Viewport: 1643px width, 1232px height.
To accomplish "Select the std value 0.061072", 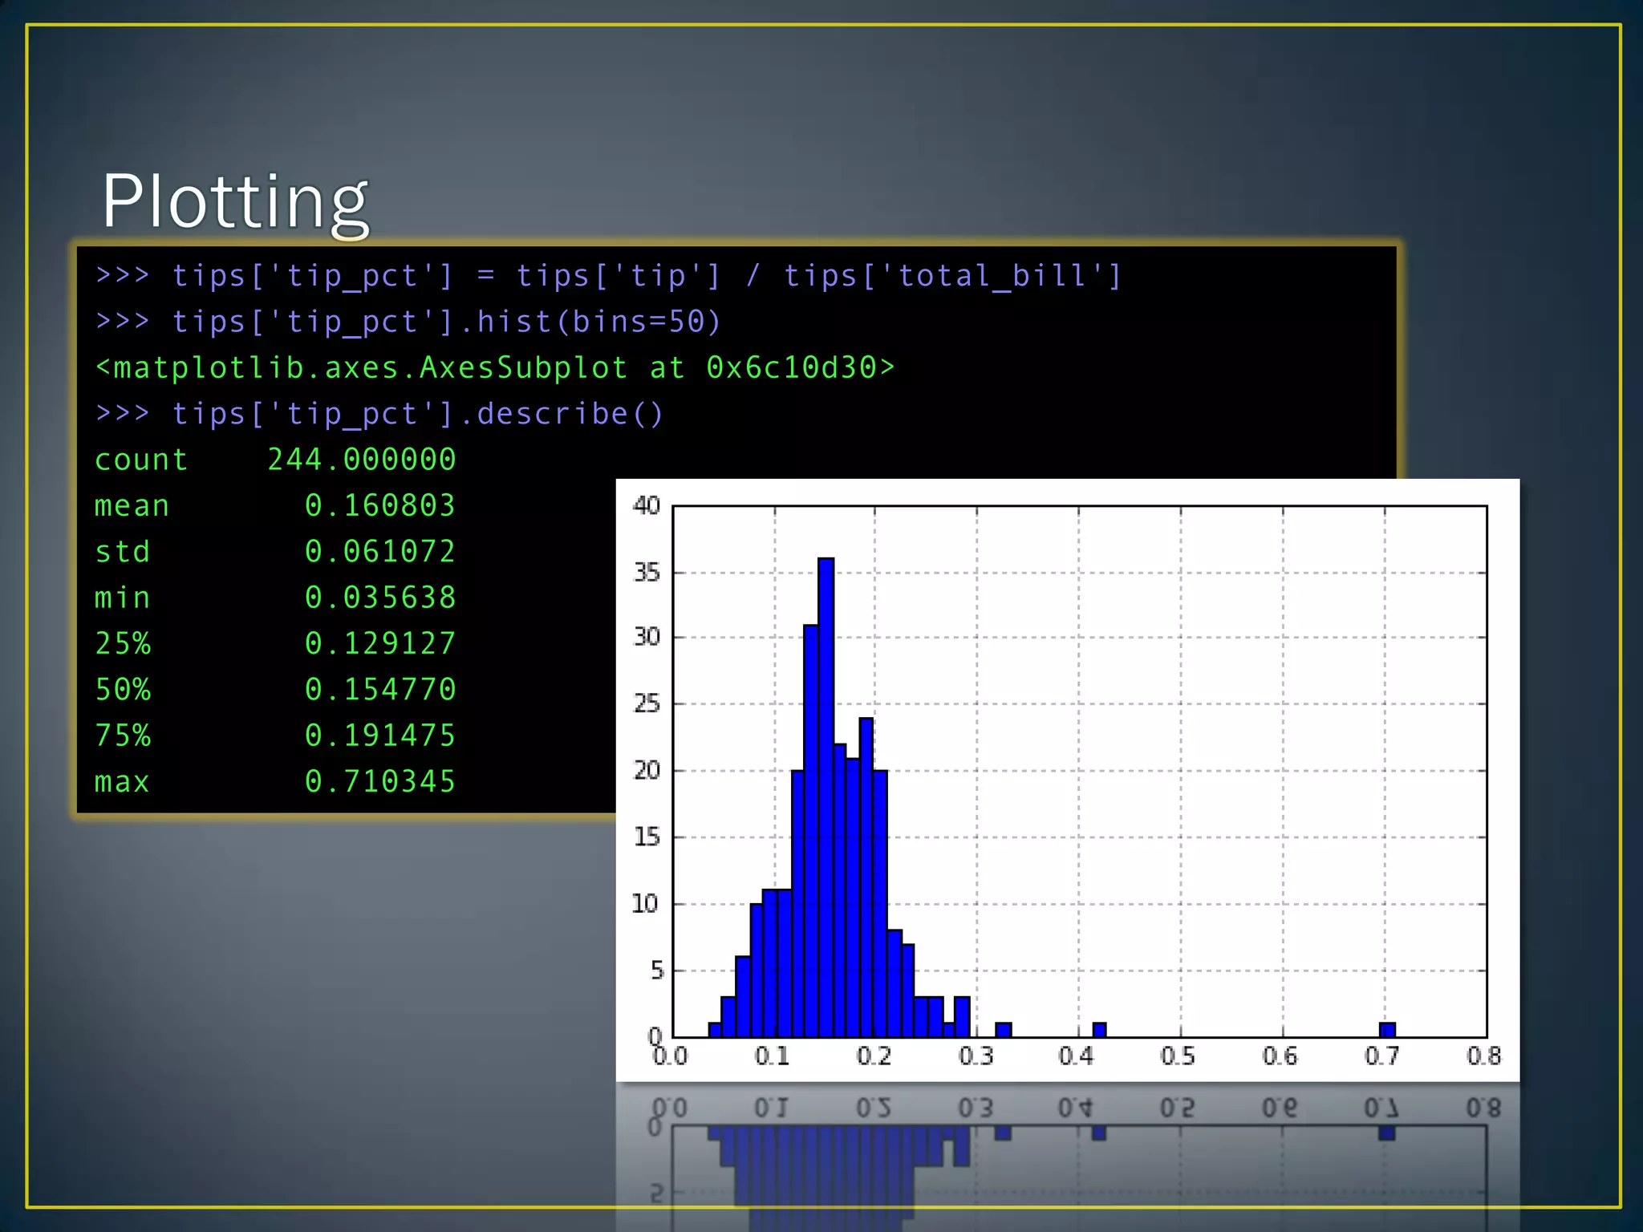I will (380, 551).
